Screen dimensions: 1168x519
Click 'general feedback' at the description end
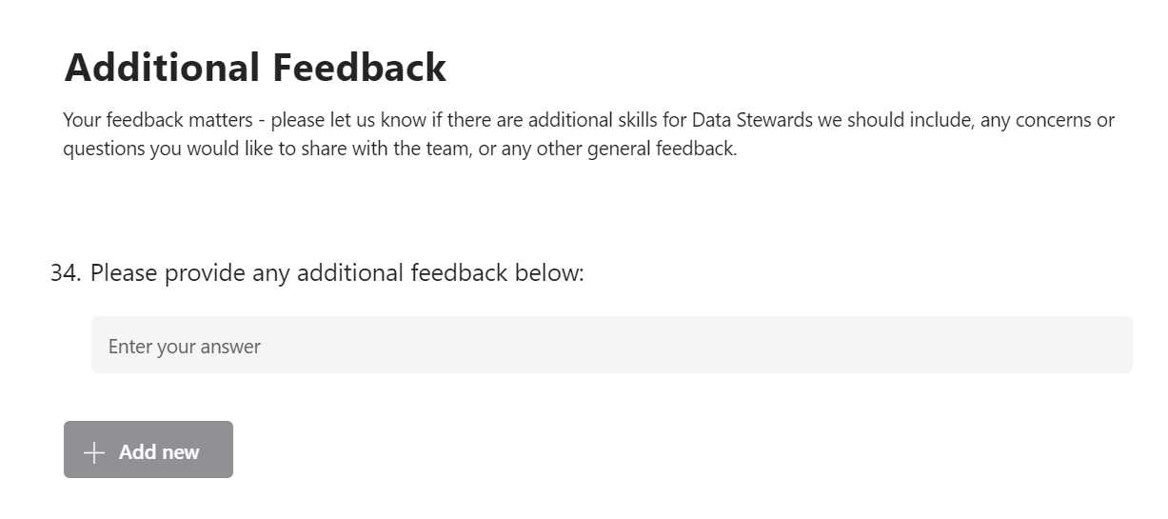pyautogui.click(x=662, y=150)
